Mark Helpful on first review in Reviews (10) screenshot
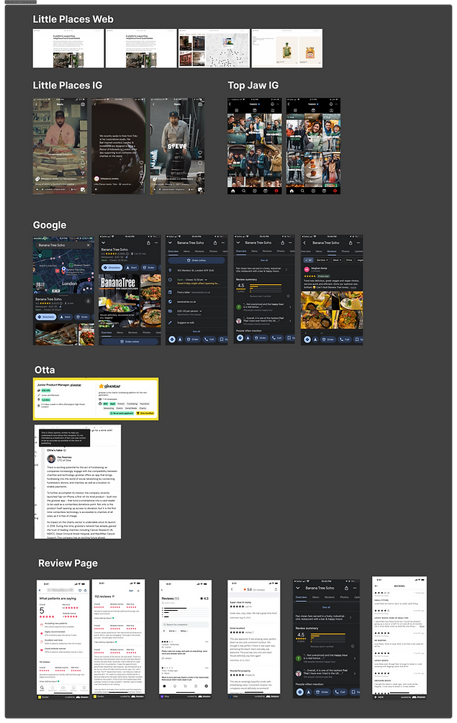The image size is (457, 723). (167, 658)
